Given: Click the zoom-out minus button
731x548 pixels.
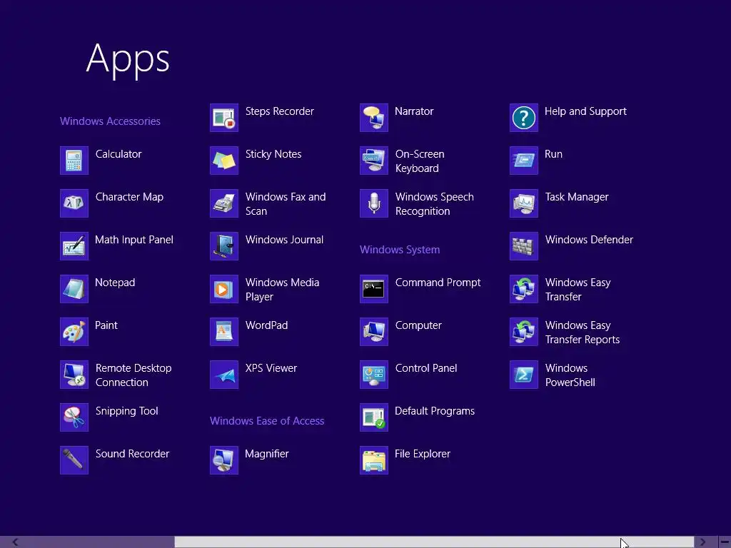Looking at the screenshot, I should (725, 542).
